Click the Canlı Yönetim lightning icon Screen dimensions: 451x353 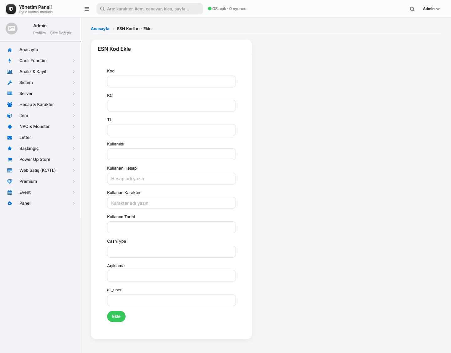click(10, 61)
